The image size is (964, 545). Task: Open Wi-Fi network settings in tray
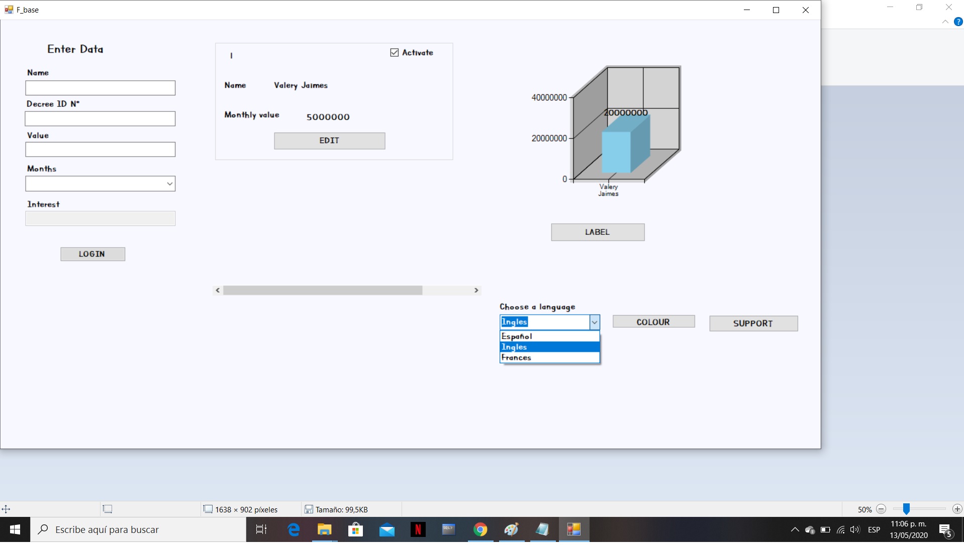[x=840, y=529]
